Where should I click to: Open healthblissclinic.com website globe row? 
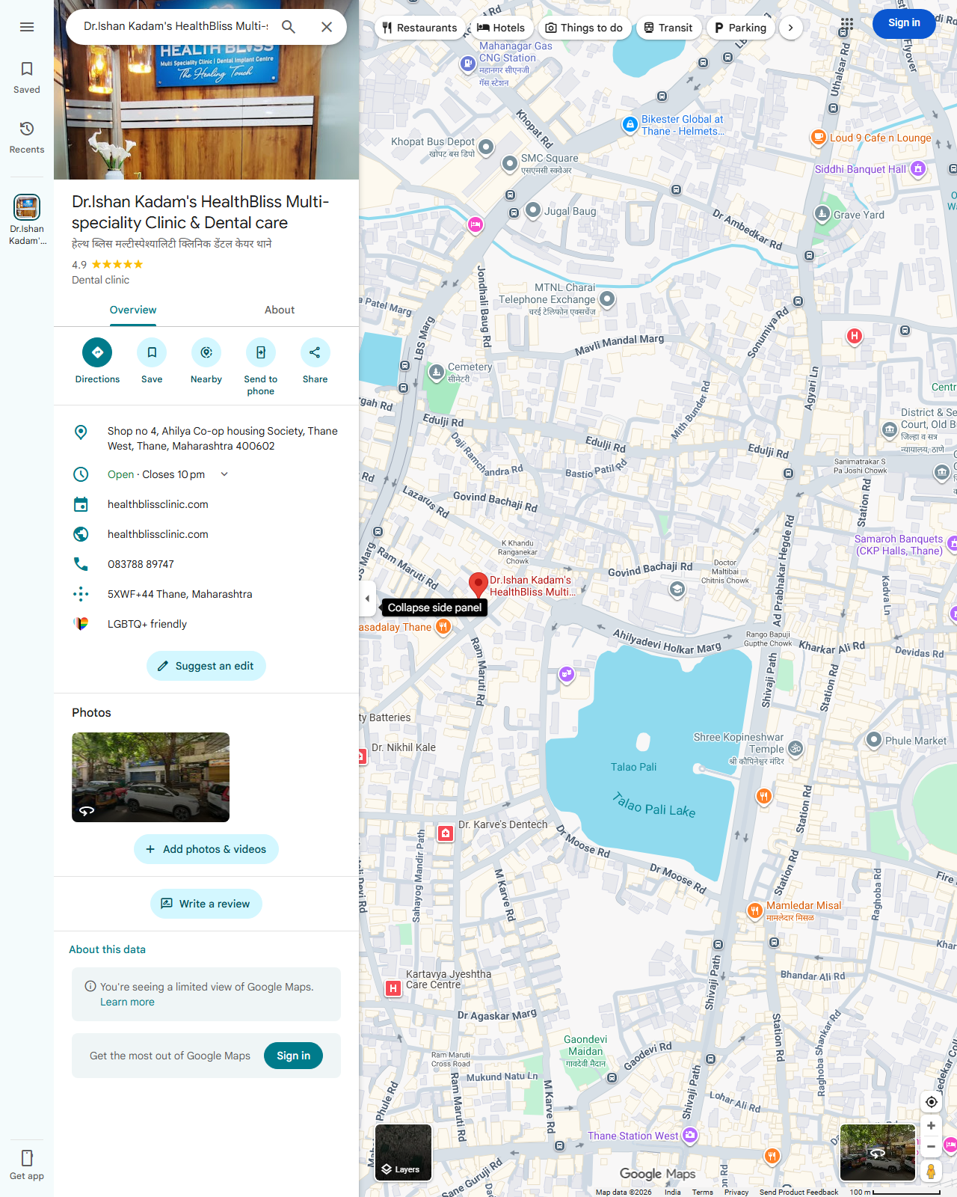pyautogui.click(x=206, y=534)
